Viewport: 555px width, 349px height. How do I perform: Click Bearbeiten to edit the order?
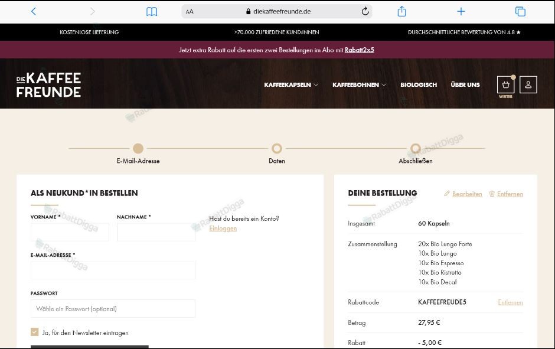coord(467,194)
